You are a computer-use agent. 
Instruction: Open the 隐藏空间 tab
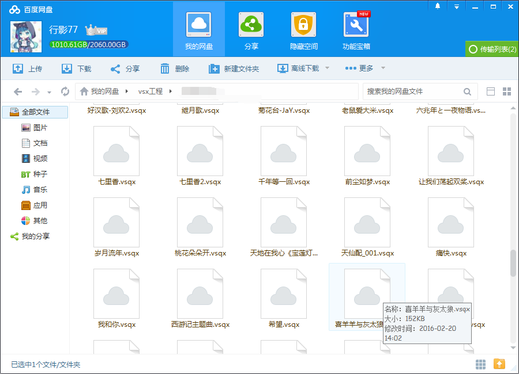(303, 30)
